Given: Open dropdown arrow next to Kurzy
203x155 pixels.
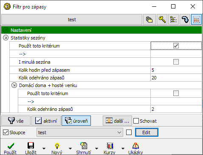Looking at the screenshot, I should (123, 149).
